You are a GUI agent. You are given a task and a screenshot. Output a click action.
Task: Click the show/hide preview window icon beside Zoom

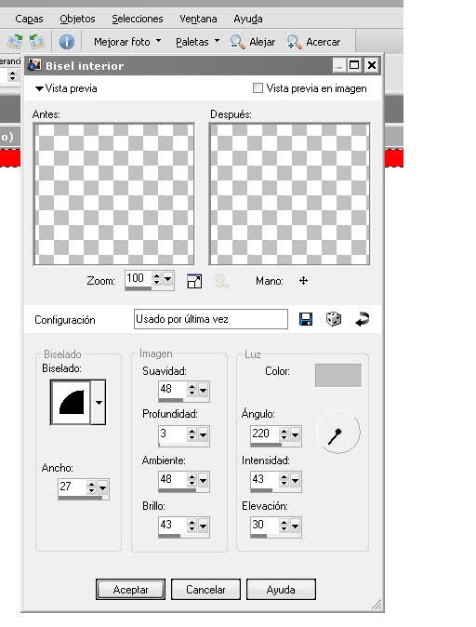coord(194,281)
